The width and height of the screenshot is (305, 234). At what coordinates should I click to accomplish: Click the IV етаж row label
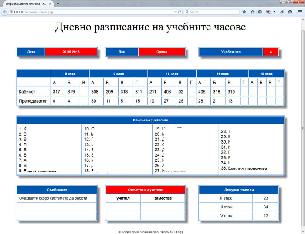pyautogui.click(x=226, y=216)
